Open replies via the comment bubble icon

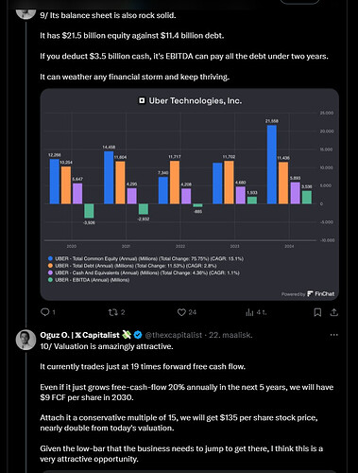[x=45, y=312]
